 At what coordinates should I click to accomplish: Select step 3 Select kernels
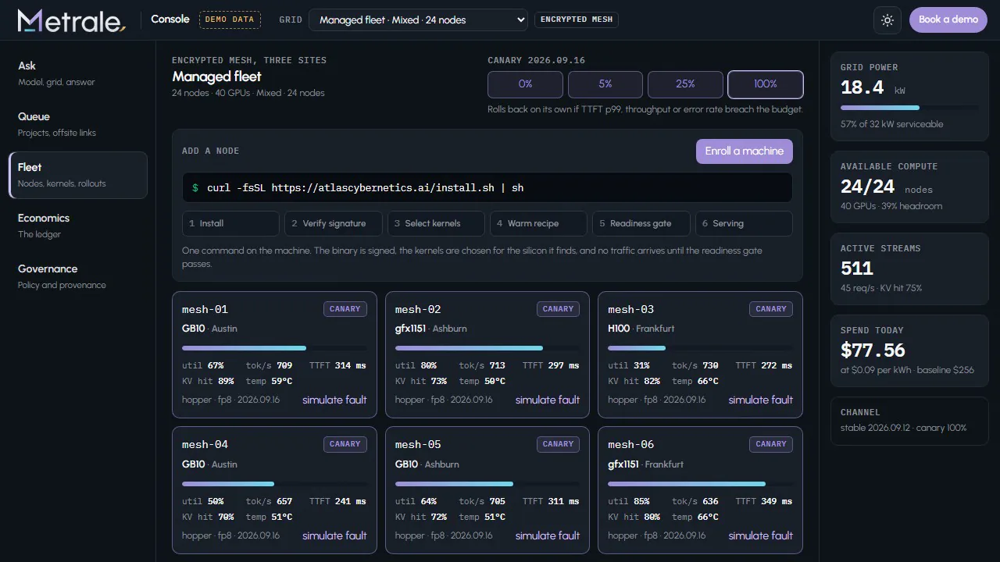click(436, 223)
